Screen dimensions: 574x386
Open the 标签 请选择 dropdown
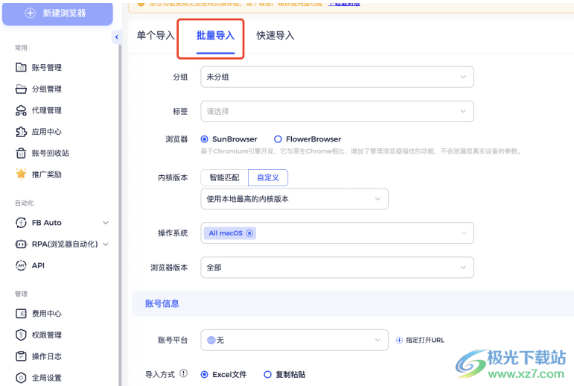(x=337, y=112)
